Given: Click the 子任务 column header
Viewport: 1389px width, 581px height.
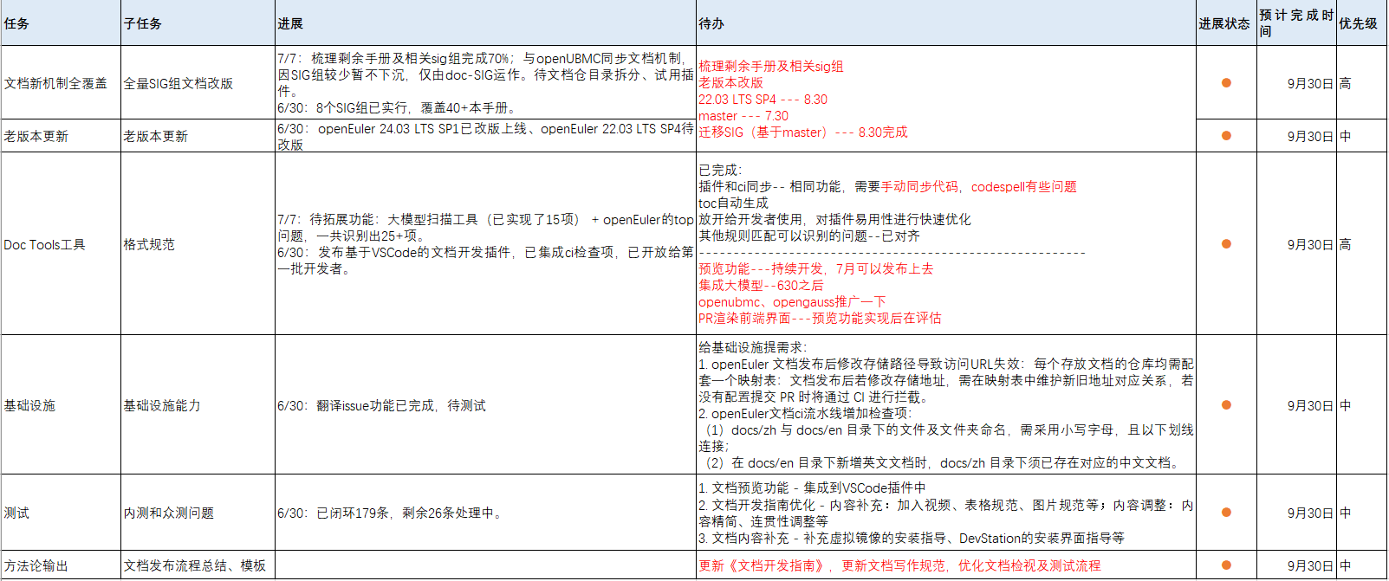Looking at the screenshot, I should tap(198, 23).
